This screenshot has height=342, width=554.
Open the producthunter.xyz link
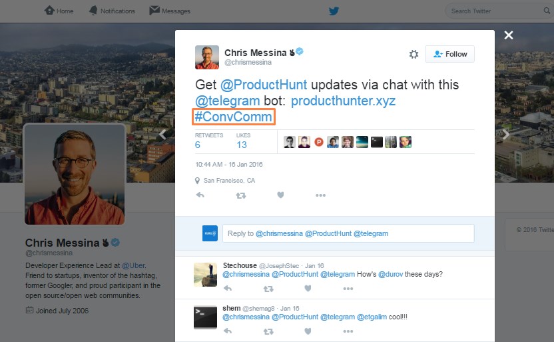pos(343,101)
